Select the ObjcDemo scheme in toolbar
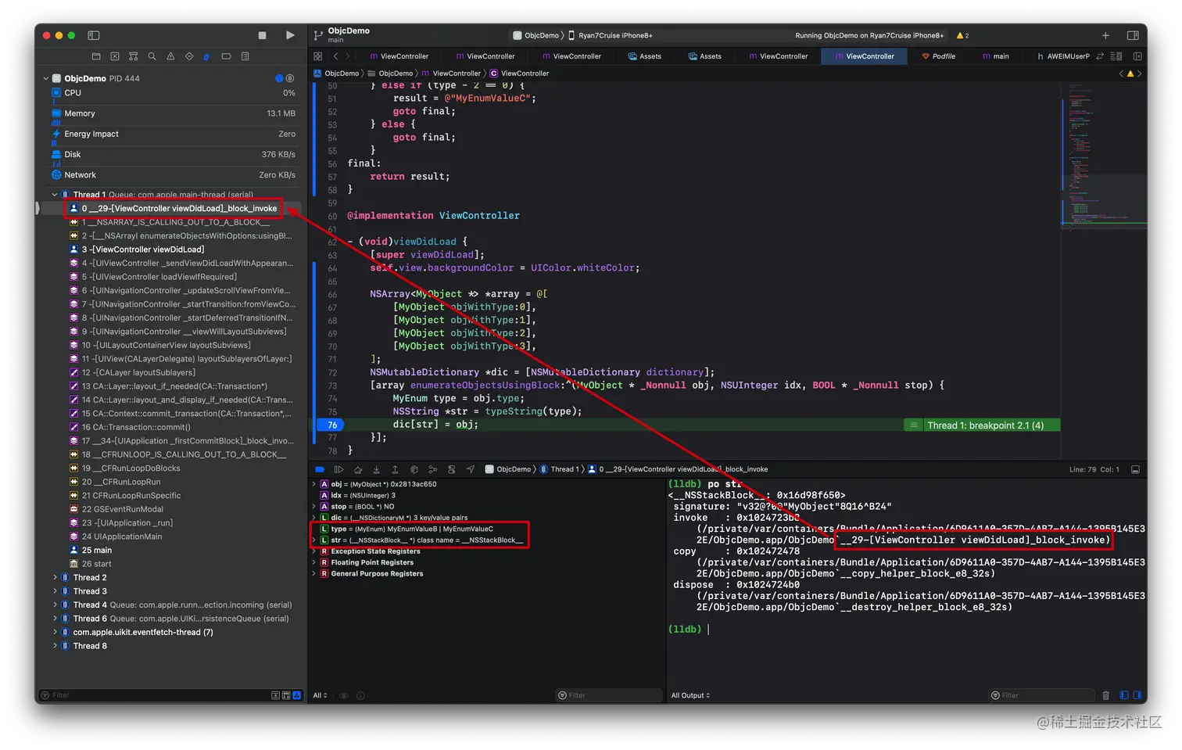 coord(535,35)
